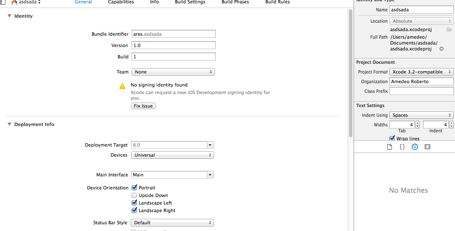The width and height of the screenshot is (455, 231).
Task: Switch to the Build Rules tab
Action: (x=278, y=2)
